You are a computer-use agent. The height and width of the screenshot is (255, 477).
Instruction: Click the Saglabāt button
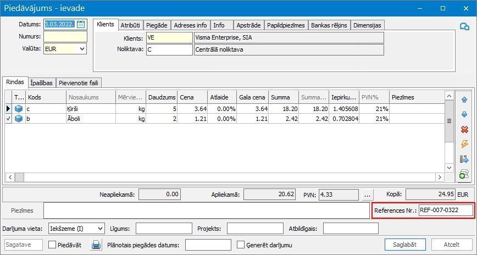(405, 245)
